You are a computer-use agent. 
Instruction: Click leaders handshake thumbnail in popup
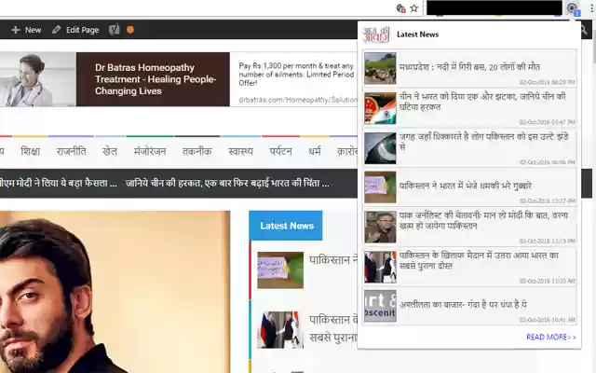pos(380,267)
